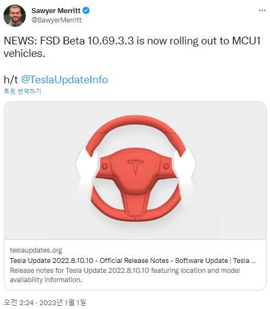
Task: Click the blue verified badge checkmark
Action: (x=86, y=10)
